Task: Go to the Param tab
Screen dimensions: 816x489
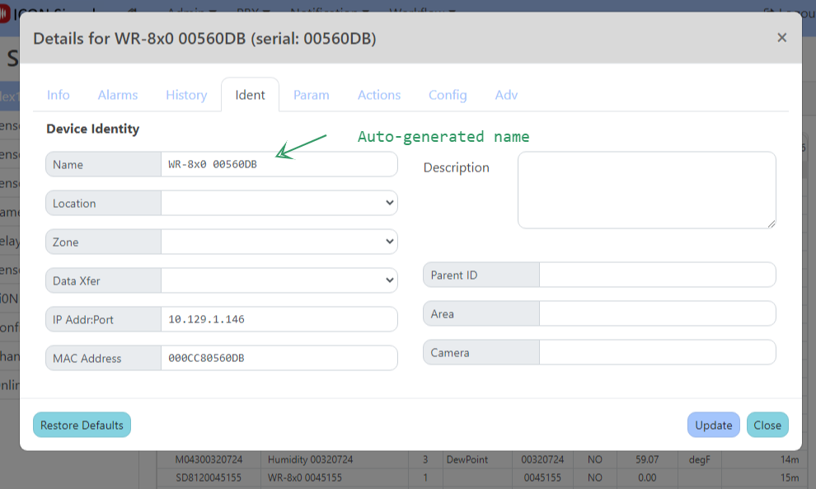Action: (x=311, y=95)
